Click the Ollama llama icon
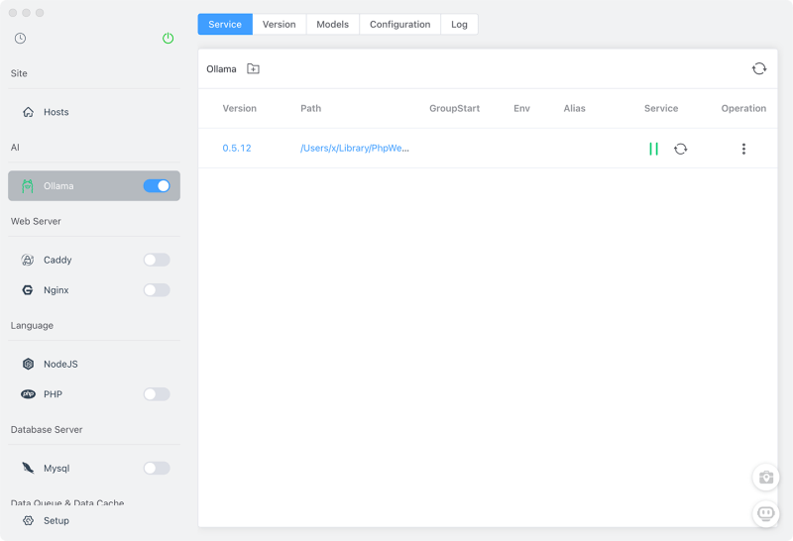Image resolution: width=793 pixels, height=541 pixels. (x=28, y=186)
